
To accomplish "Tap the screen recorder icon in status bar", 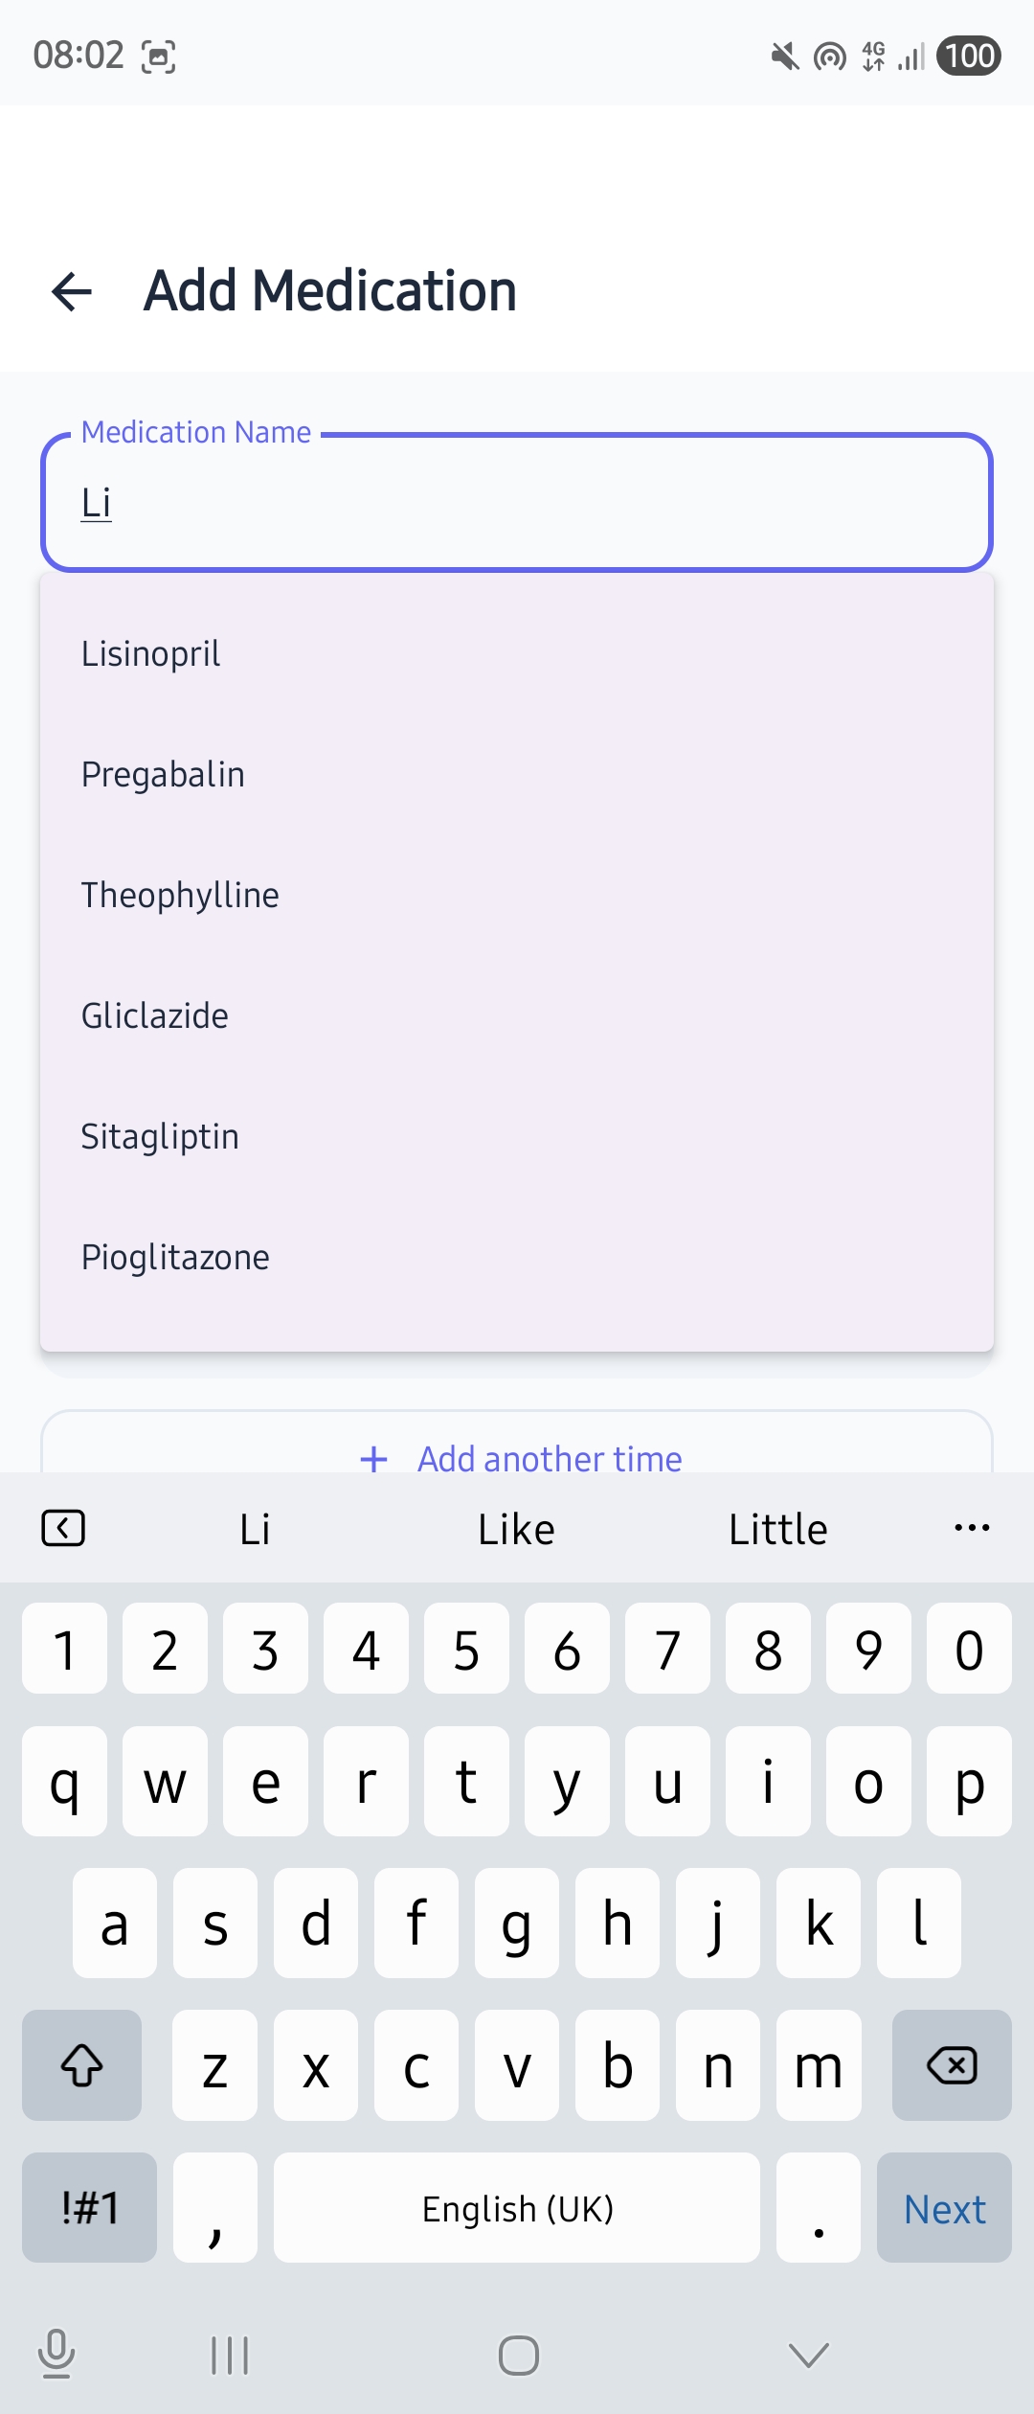I will [159, 57].
